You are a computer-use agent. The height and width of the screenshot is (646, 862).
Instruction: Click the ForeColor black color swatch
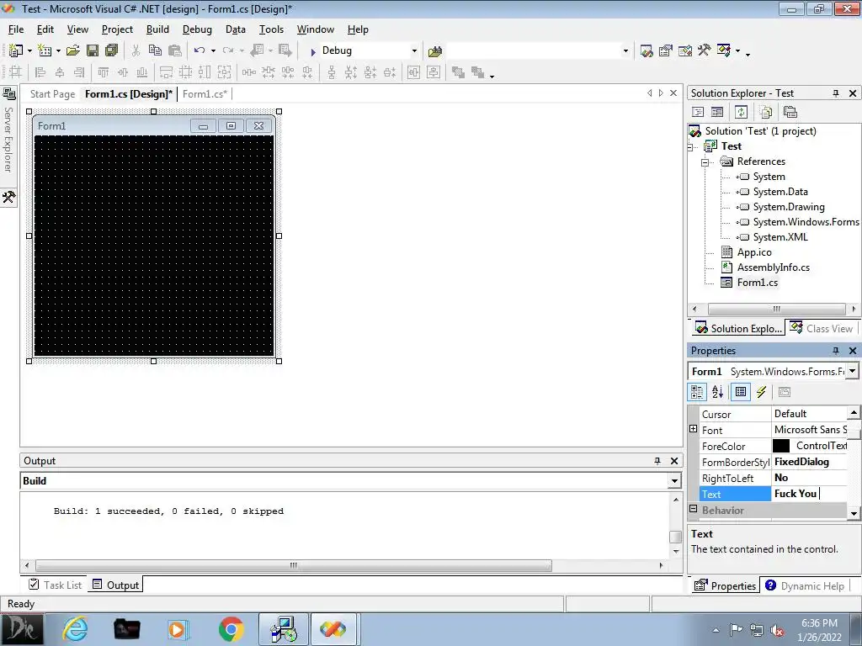pyautogui.click(x=780, y=446)
